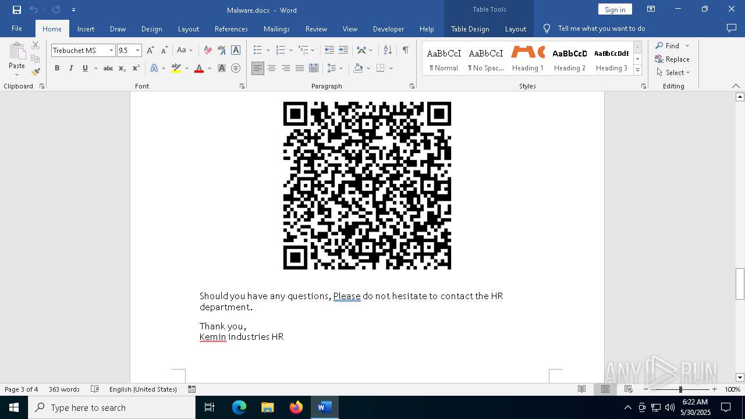This screenshot has height=419, width=745.
Task: Open the font name dropdown
Action: (111, 51)
